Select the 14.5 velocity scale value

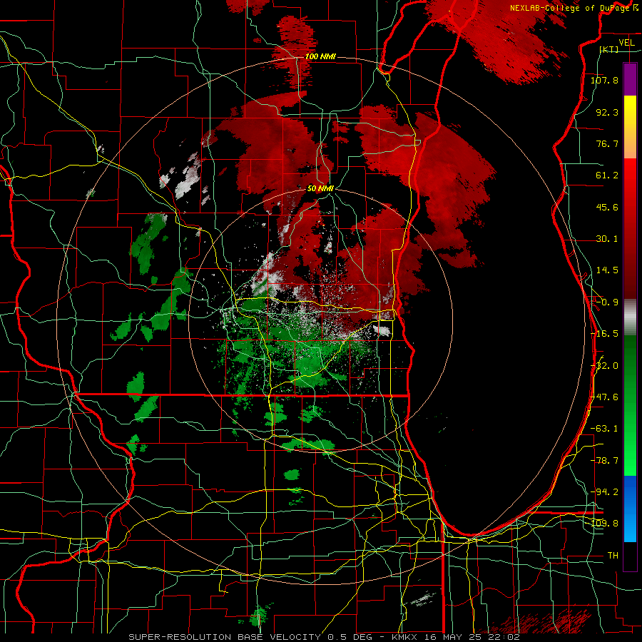[x=607, y=270]
